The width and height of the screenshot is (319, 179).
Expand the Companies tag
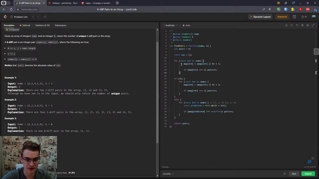coord(12,30)
